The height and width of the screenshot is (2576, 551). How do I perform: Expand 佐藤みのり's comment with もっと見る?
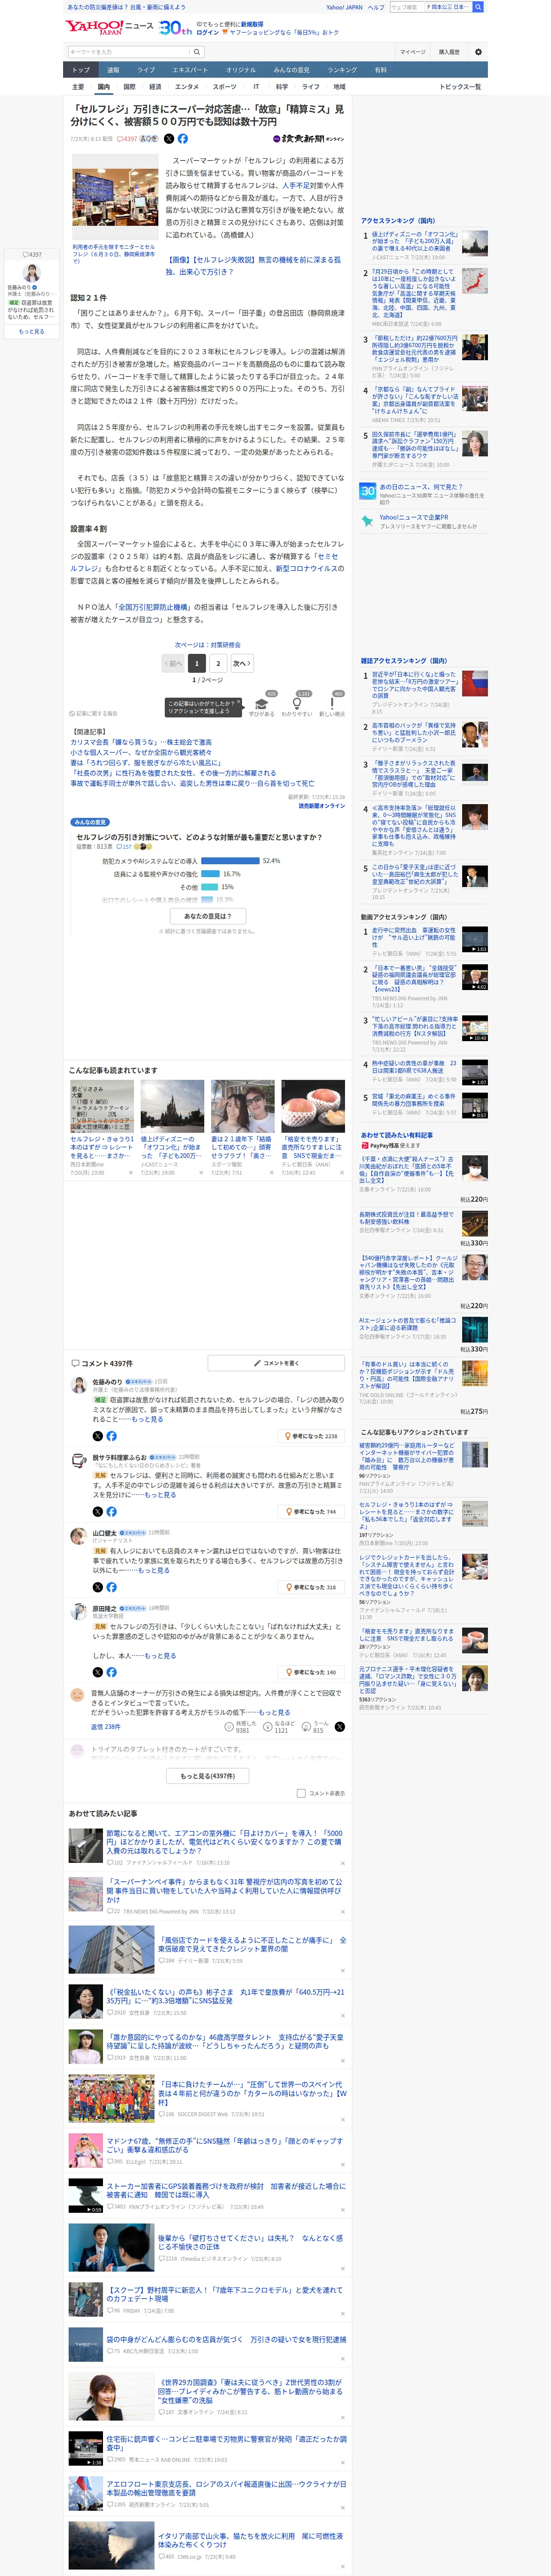coord(147,1419)
